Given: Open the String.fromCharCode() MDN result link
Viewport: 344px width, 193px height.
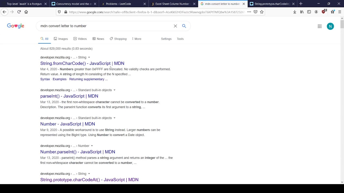Looking at the screenshot, I should (82, 63).
